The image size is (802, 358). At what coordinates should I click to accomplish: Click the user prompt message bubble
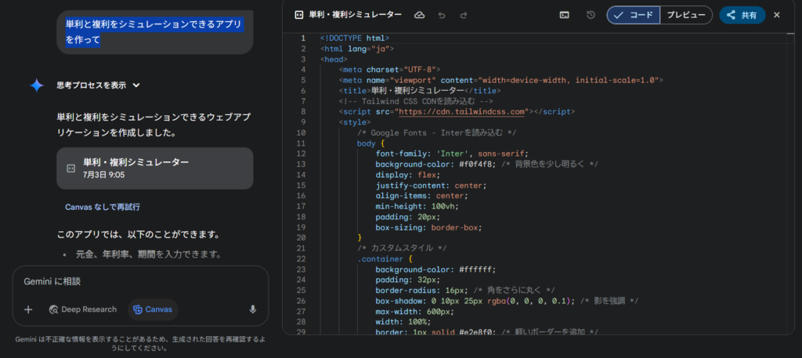tap(155, 31)
